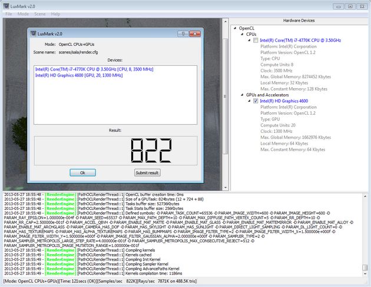
Task: Click the 'Compiling AdvancePaths Kernel' log line
Action: coord(92,269)
